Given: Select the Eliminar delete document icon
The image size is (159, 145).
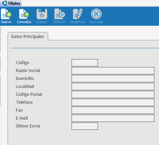Looking at the screenshot, I should pos(60,14).
